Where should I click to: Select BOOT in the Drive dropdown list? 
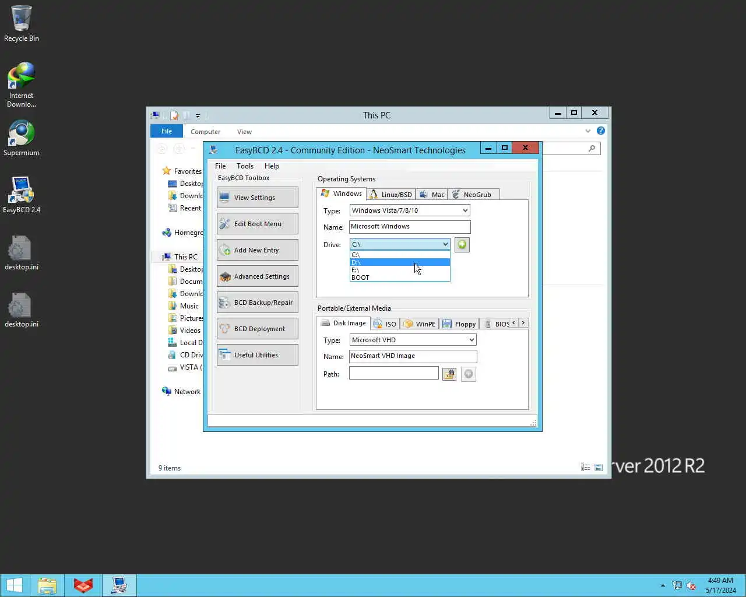[400, 278]
